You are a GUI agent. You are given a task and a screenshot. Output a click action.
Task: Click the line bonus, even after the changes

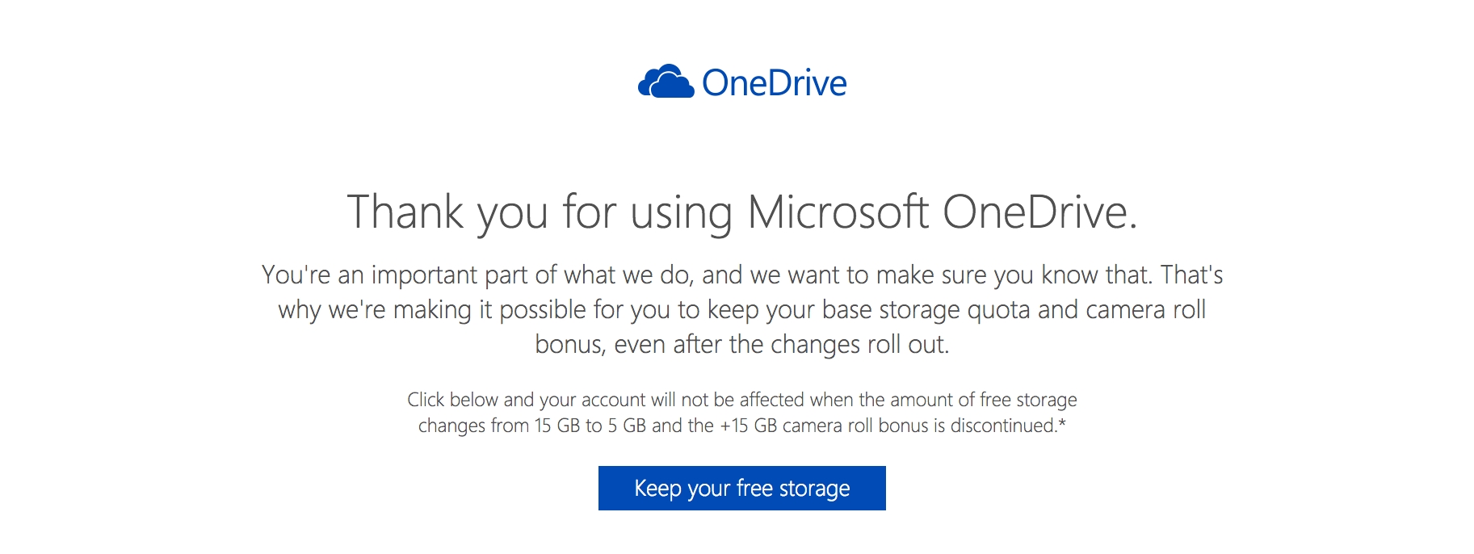coord(742,344)
